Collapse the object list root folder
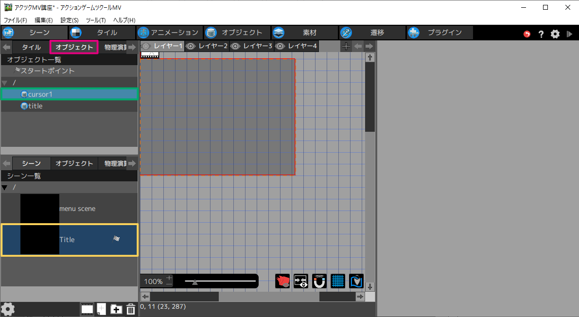 tap(5, 83)
